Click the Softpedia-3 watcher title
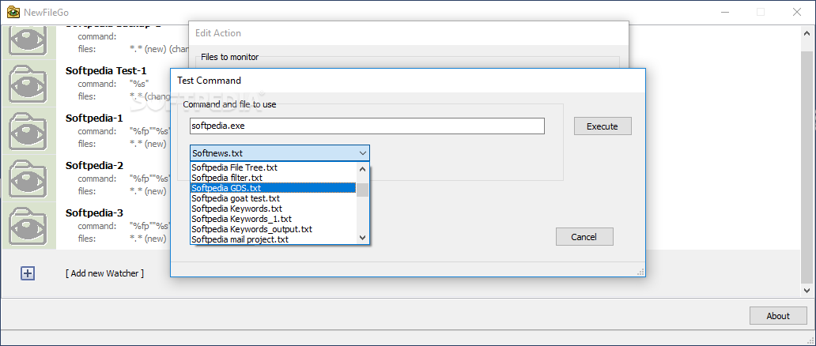 click(x=94, y=212)
